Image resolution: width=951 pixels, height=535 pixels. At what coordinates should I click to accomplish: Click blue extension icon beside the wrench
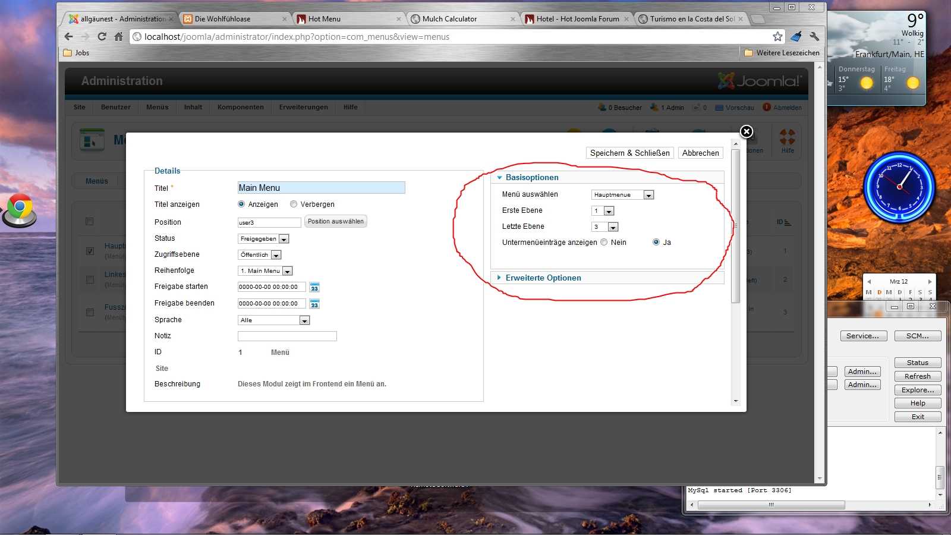[x=796, y=36]
